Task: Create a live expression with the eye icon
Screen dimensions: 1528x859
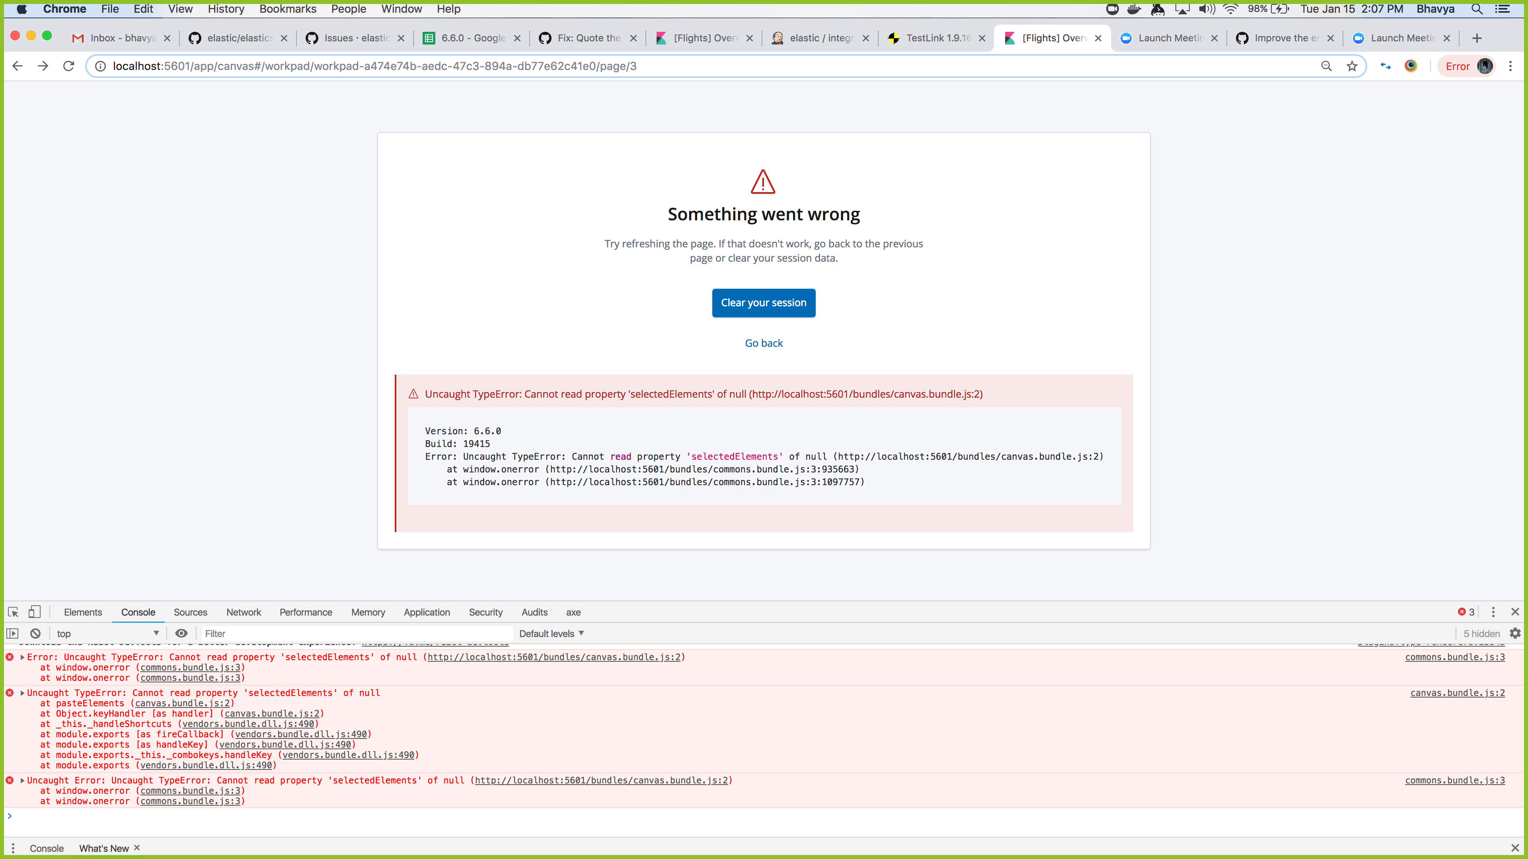Action: pos(181,633)
